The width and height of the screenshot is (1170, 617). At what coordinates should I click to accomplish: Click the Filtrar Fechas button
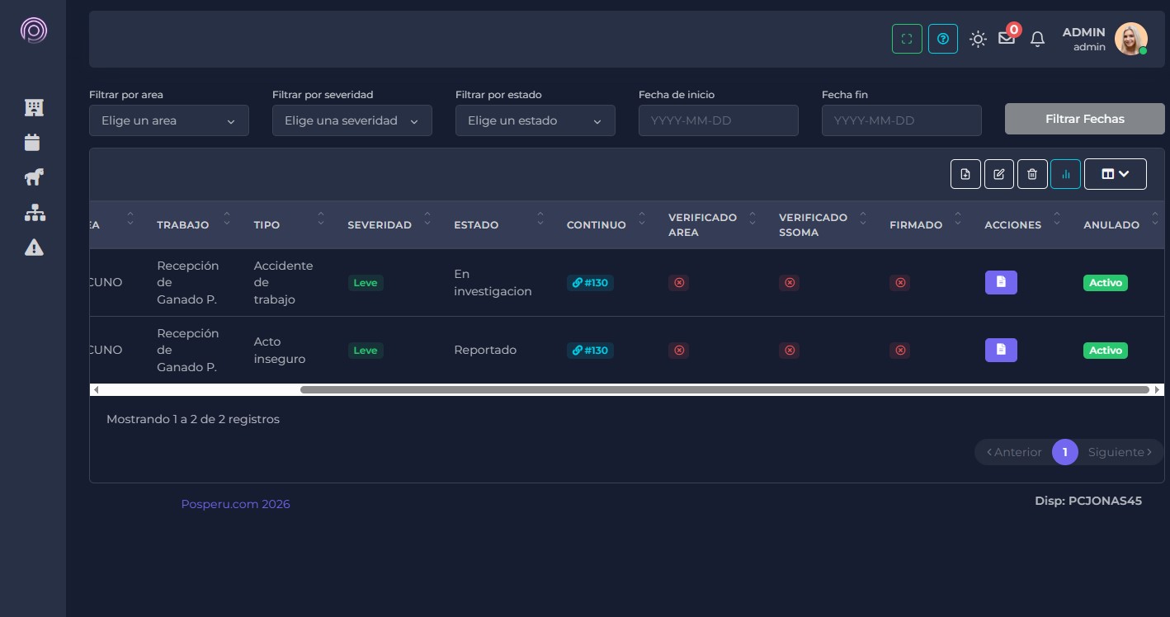point(1085,119)
